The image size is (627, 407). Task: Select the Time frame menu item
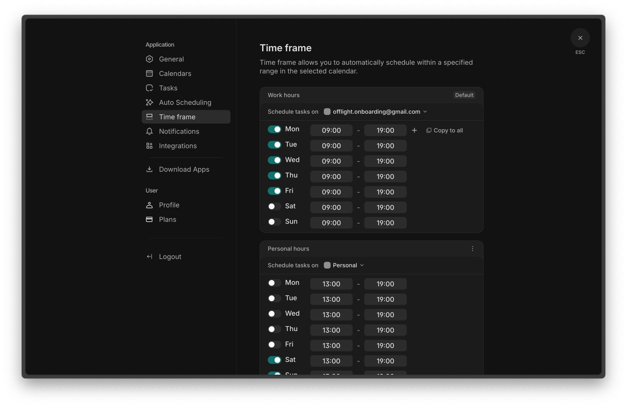(186, 117)
